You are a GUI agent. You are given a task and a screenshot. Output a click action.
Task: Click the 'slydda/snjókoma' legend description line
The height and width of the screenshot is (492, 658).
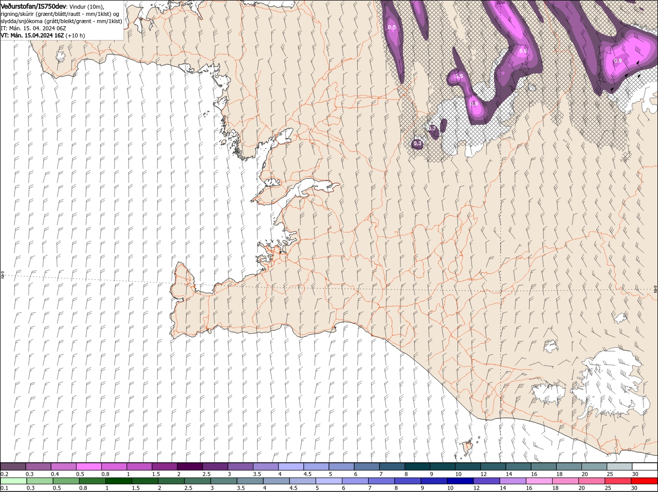[61, 21]
